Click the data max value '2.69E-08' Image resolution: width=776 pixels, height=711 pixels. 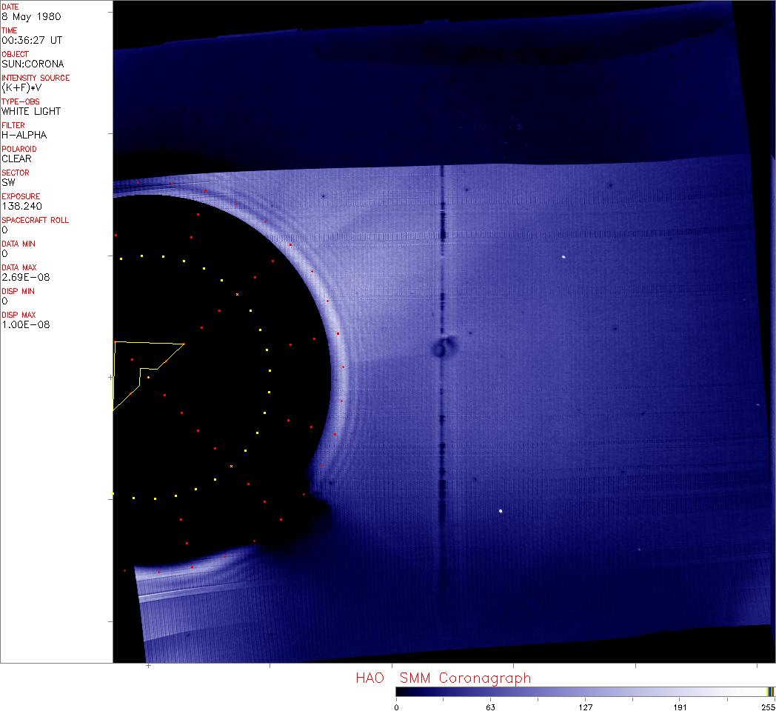(26, 277)
